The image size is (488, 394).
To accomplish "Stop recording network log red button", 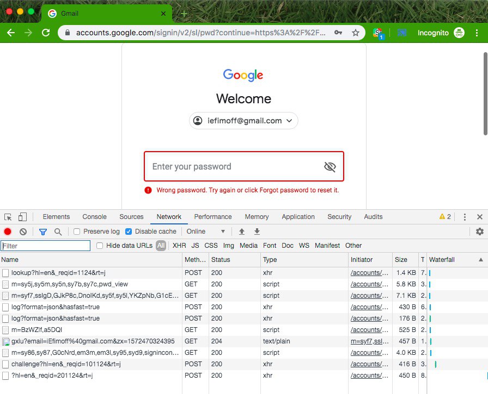I will 8,232.
